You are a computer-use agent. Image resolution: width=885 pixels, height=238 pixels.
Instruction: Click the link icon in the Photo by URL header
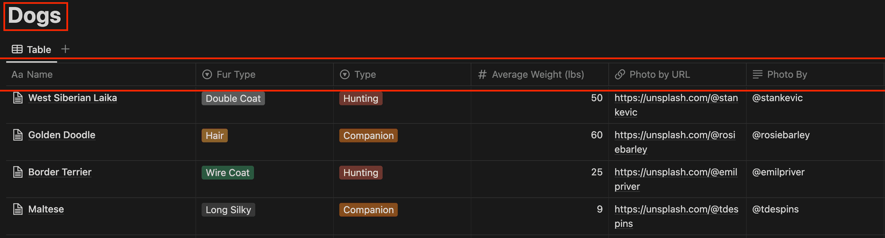click(620, 75)
